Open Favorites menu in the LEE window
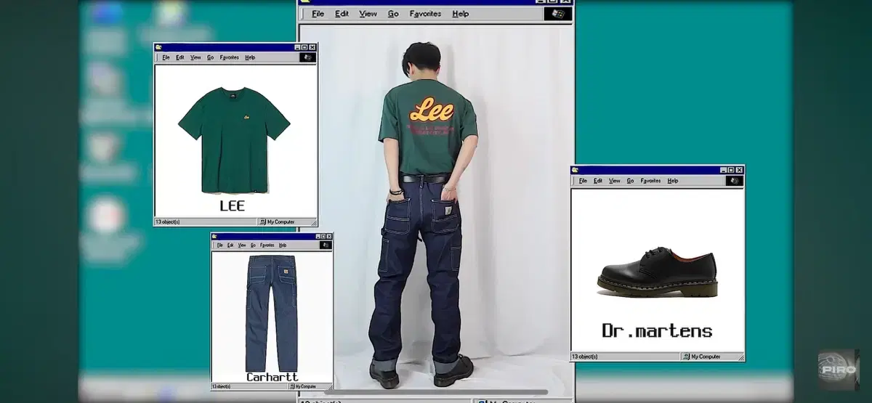 click(230, 57)
